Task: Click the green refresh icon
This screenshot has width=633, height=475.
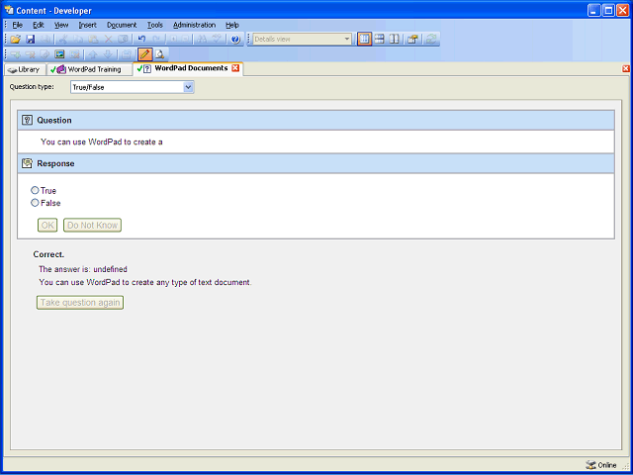Action: pyautogui.click(x=431, y=40)
